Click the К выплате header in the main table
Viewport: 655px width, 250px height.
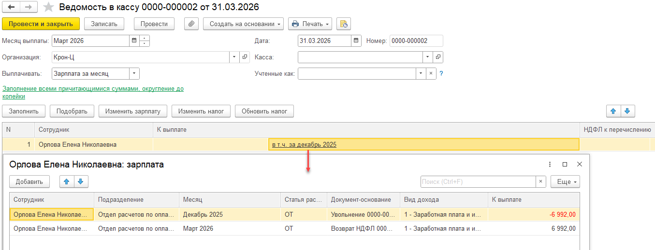pyautogui.click(x=366, y=130)
